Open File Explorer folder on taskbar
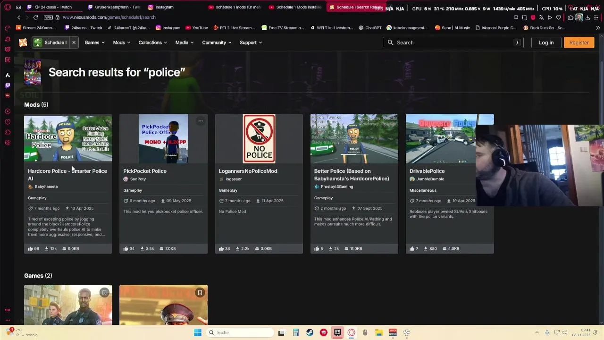Viewport: 604px width, 340px height. click(x=379, y=332)
